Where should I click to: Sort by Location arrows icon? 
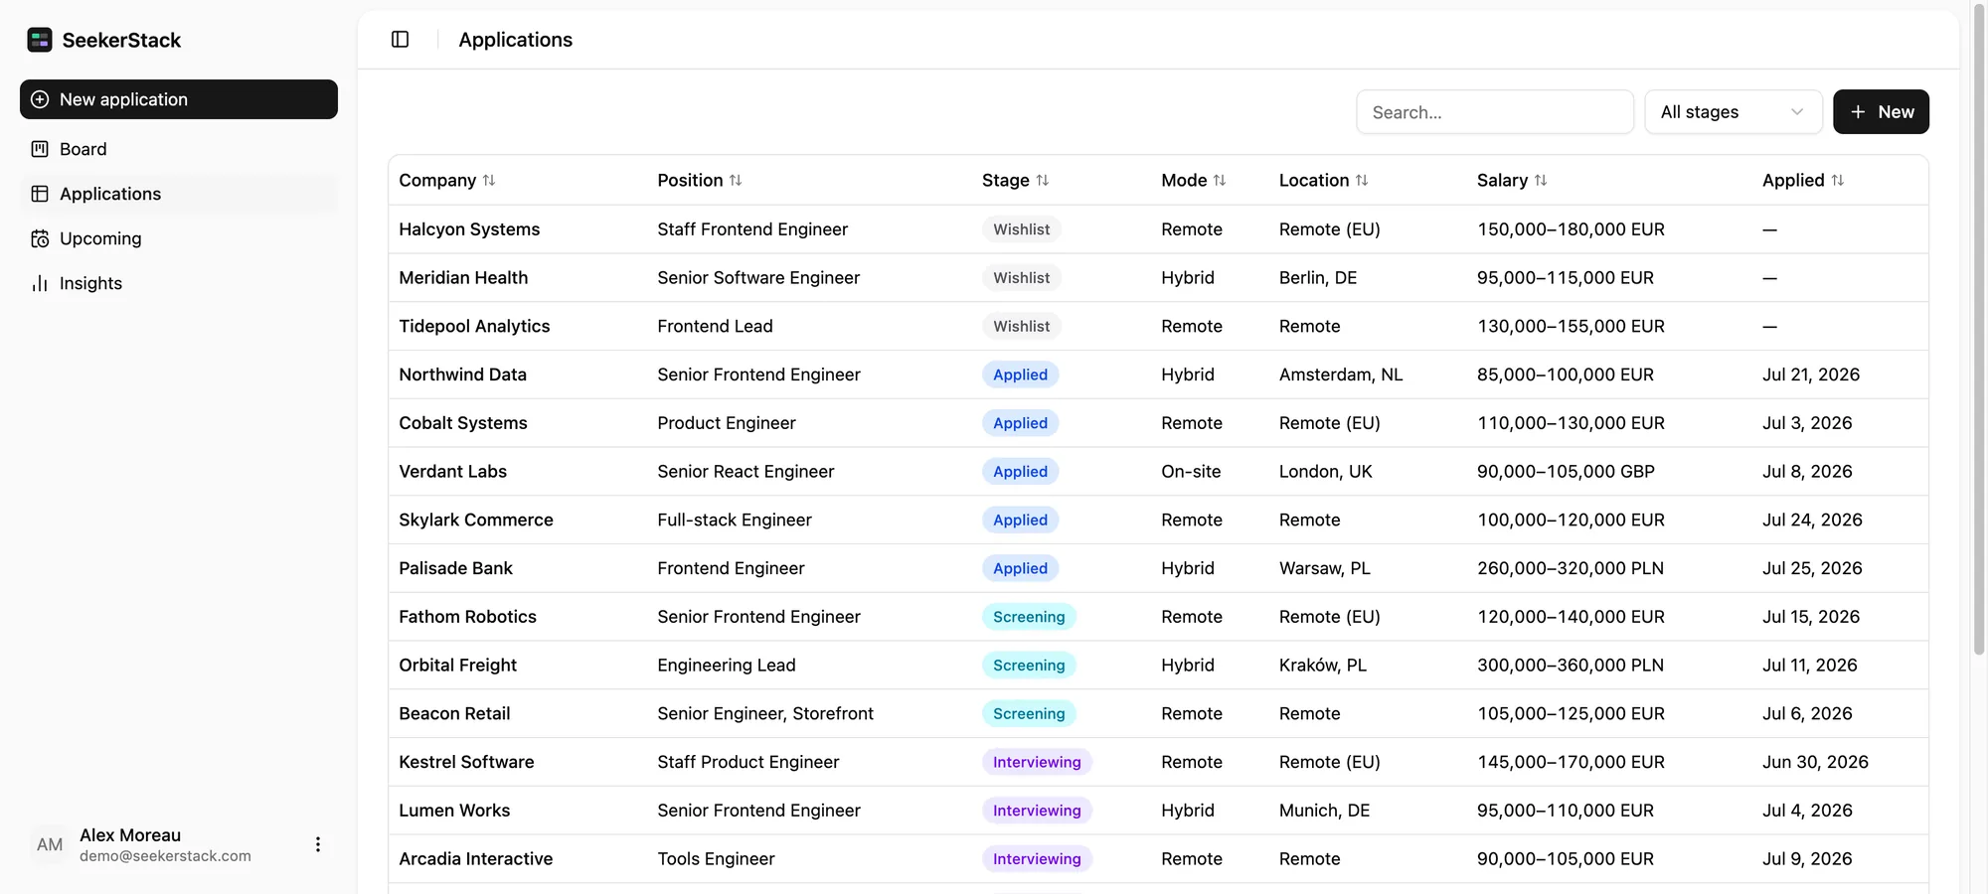click(1362, 180)
